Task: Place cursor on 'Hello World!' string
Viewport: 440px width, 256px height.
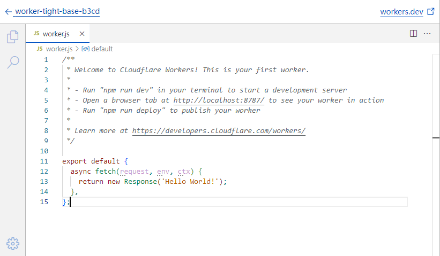Action: point(190,181)
